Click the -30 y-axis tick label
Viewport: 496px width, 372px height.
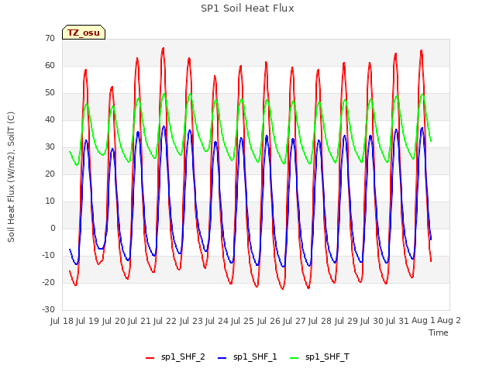pyautogui.click(x=48, y=310)
